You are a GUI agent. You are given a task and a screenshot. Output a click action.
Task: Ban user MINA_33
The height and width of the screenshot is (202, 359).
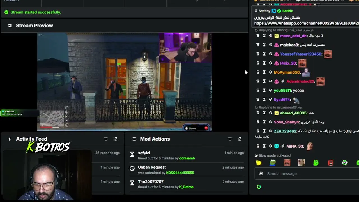coord(271,146)
